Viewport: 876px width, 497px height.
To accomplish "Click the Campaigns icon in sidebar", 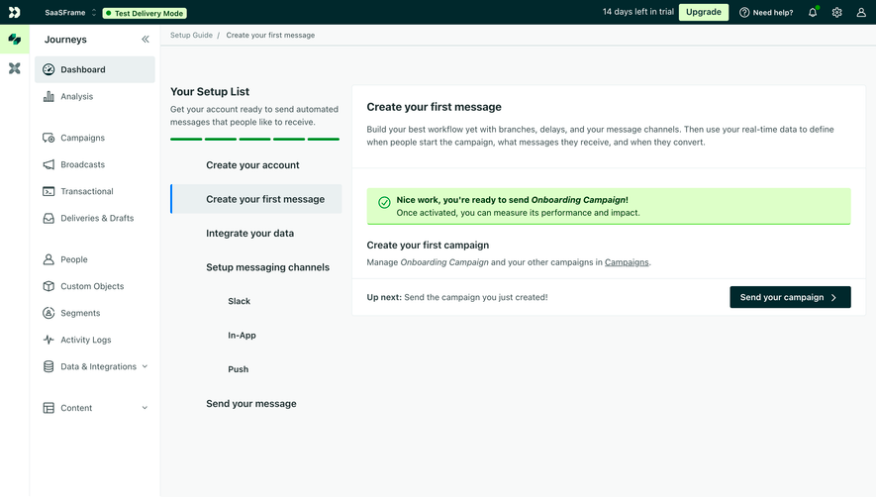I will [49, 138].
